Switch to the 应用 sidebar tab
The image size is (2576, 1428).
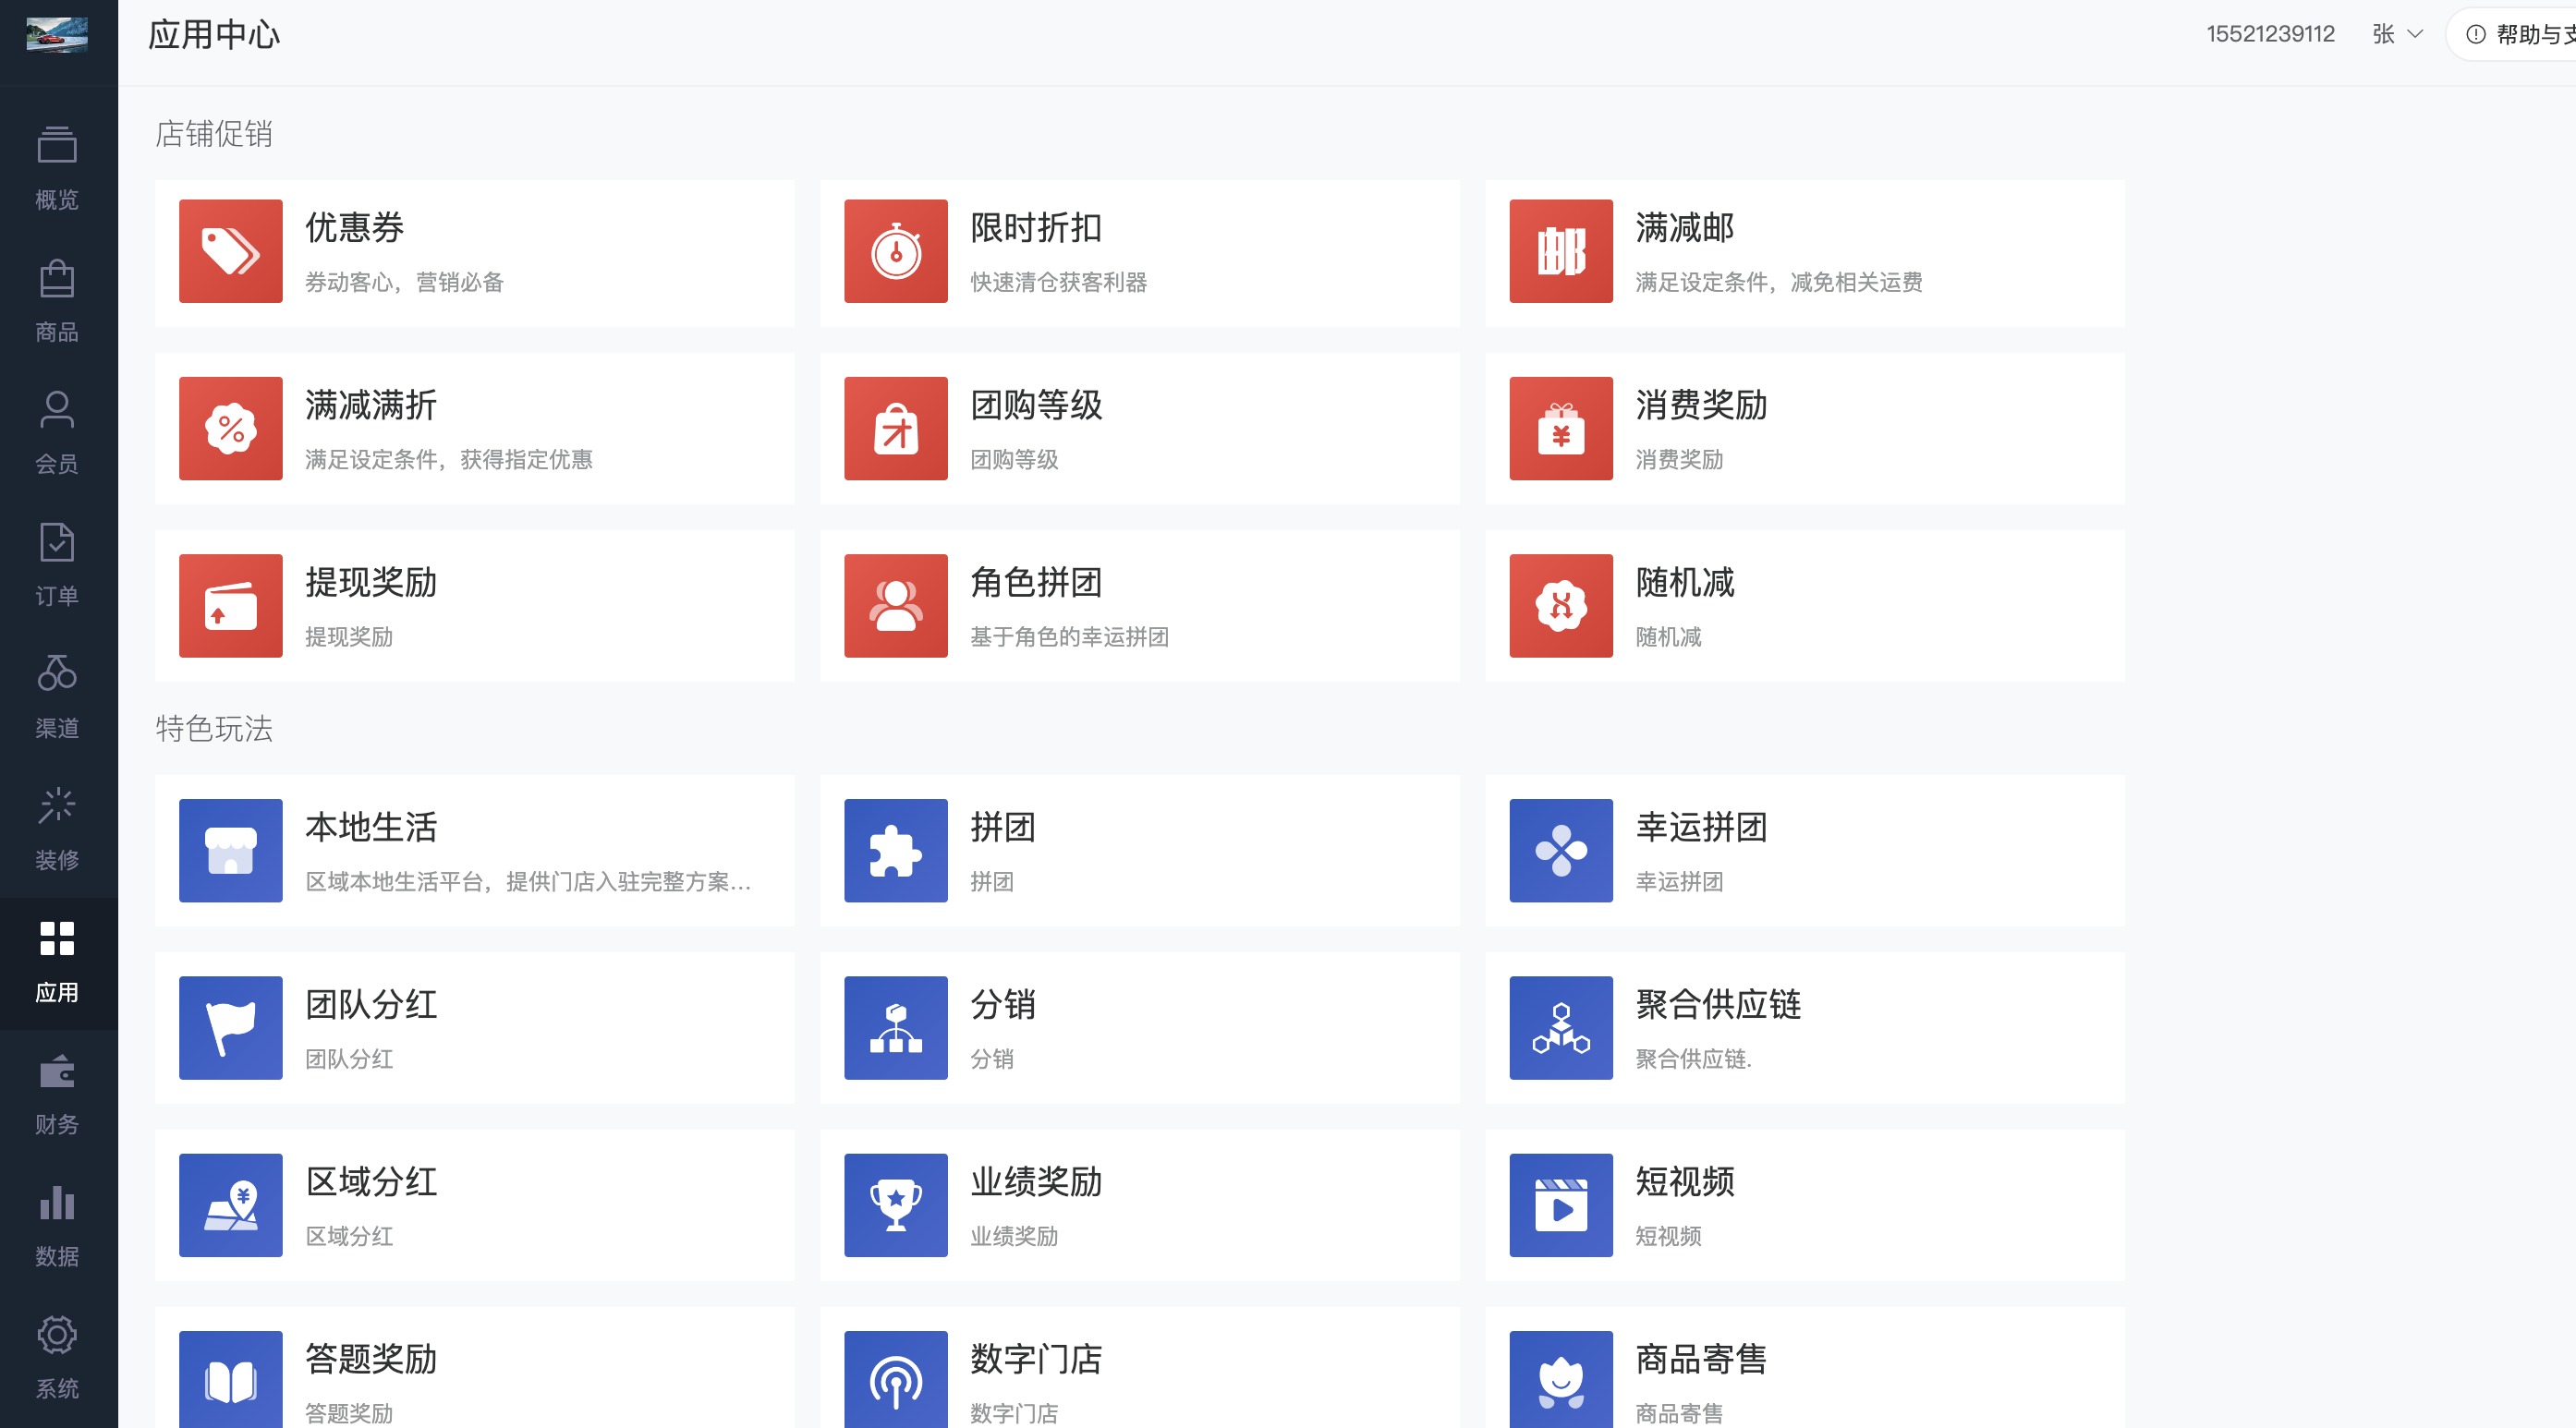point(57,960)
